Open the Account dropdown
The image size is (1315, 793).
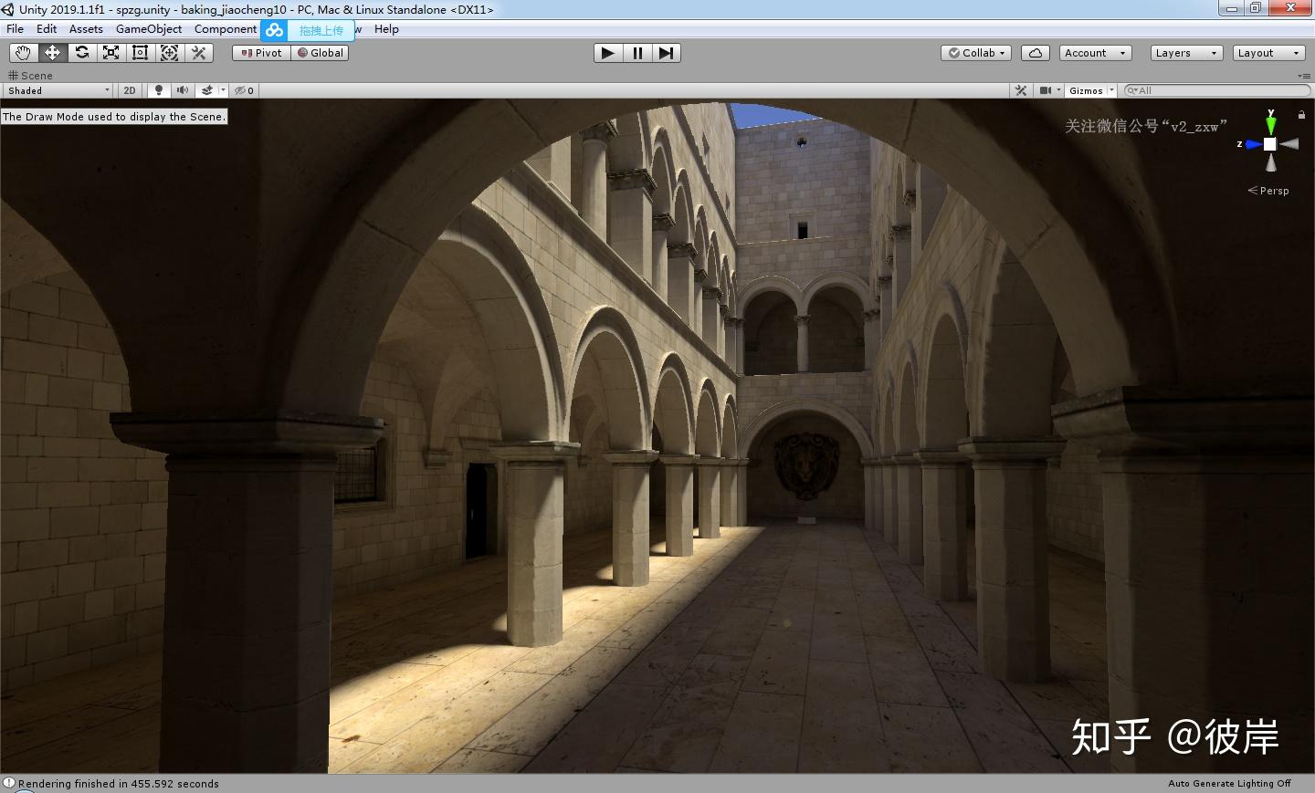[1095, 53]
